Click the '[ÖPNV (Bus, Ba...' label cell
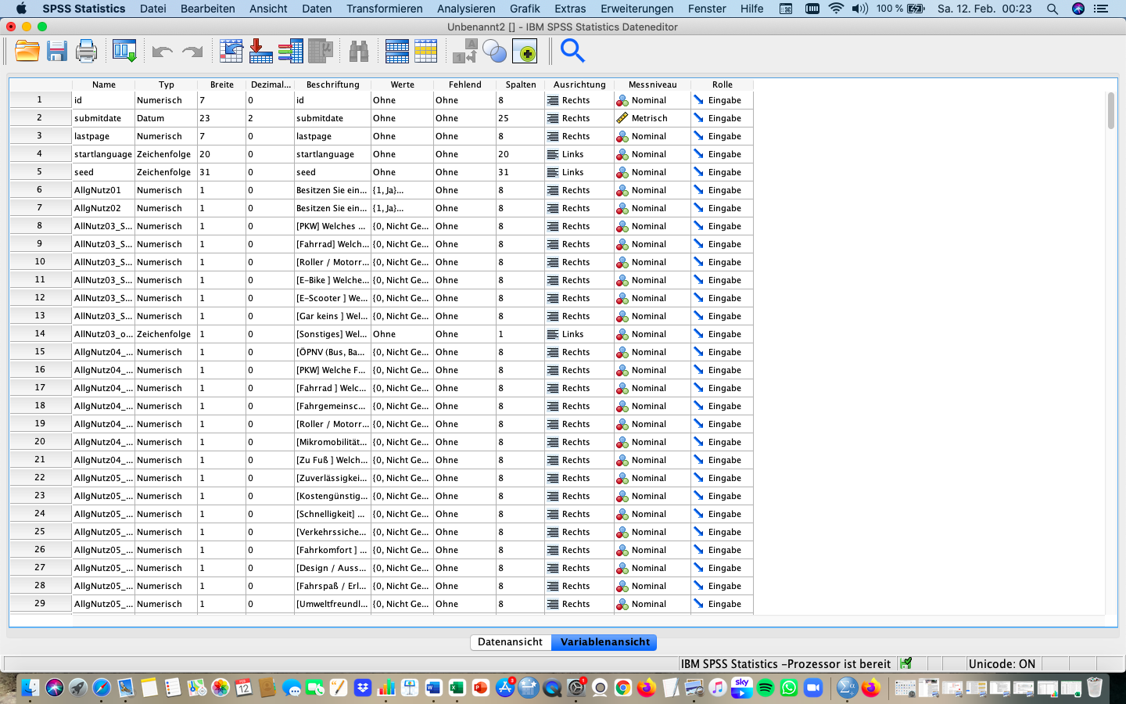 (x=332, y=352)
